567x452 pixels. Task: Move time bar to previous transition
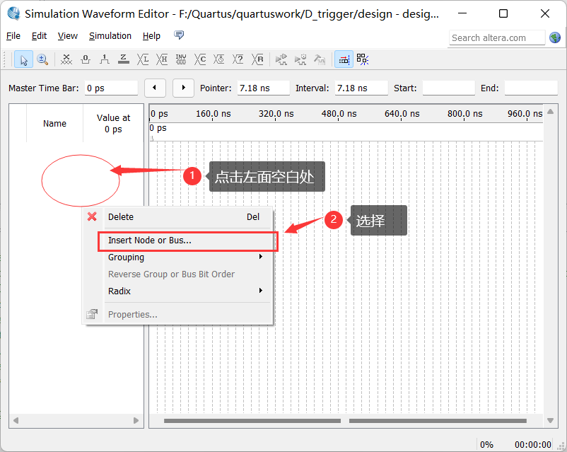[x=155, y=88]
